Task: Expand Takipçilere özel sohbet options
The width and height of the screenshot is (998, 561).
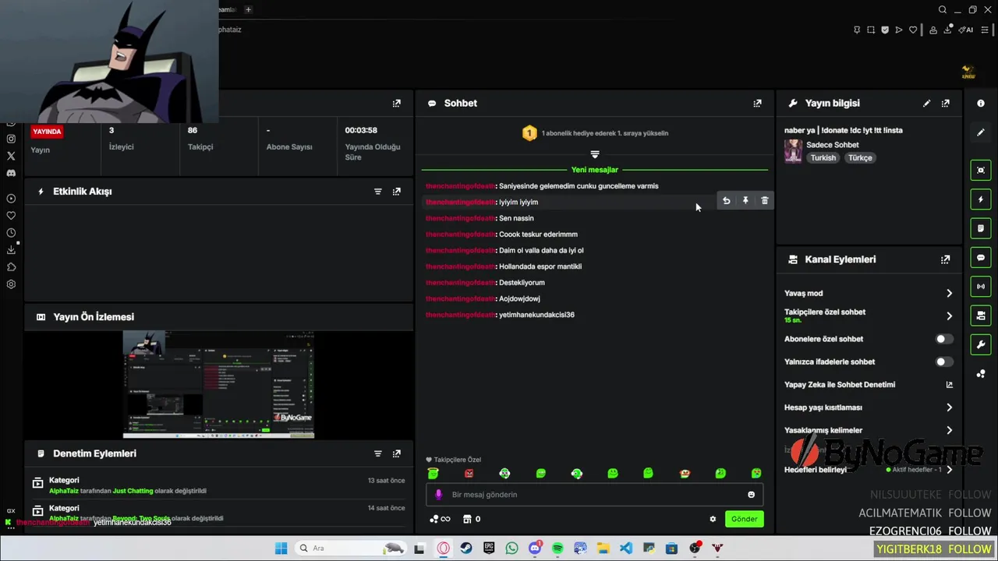Action: click(x=949, y=316)
